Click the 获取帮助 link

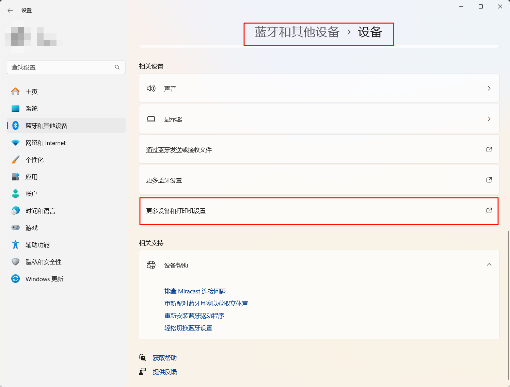pos(165,358)
